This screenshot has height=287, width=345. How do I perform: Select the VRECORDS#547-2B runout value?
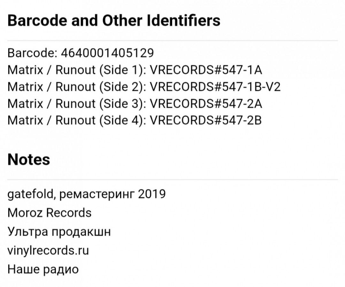pos(206,120)
